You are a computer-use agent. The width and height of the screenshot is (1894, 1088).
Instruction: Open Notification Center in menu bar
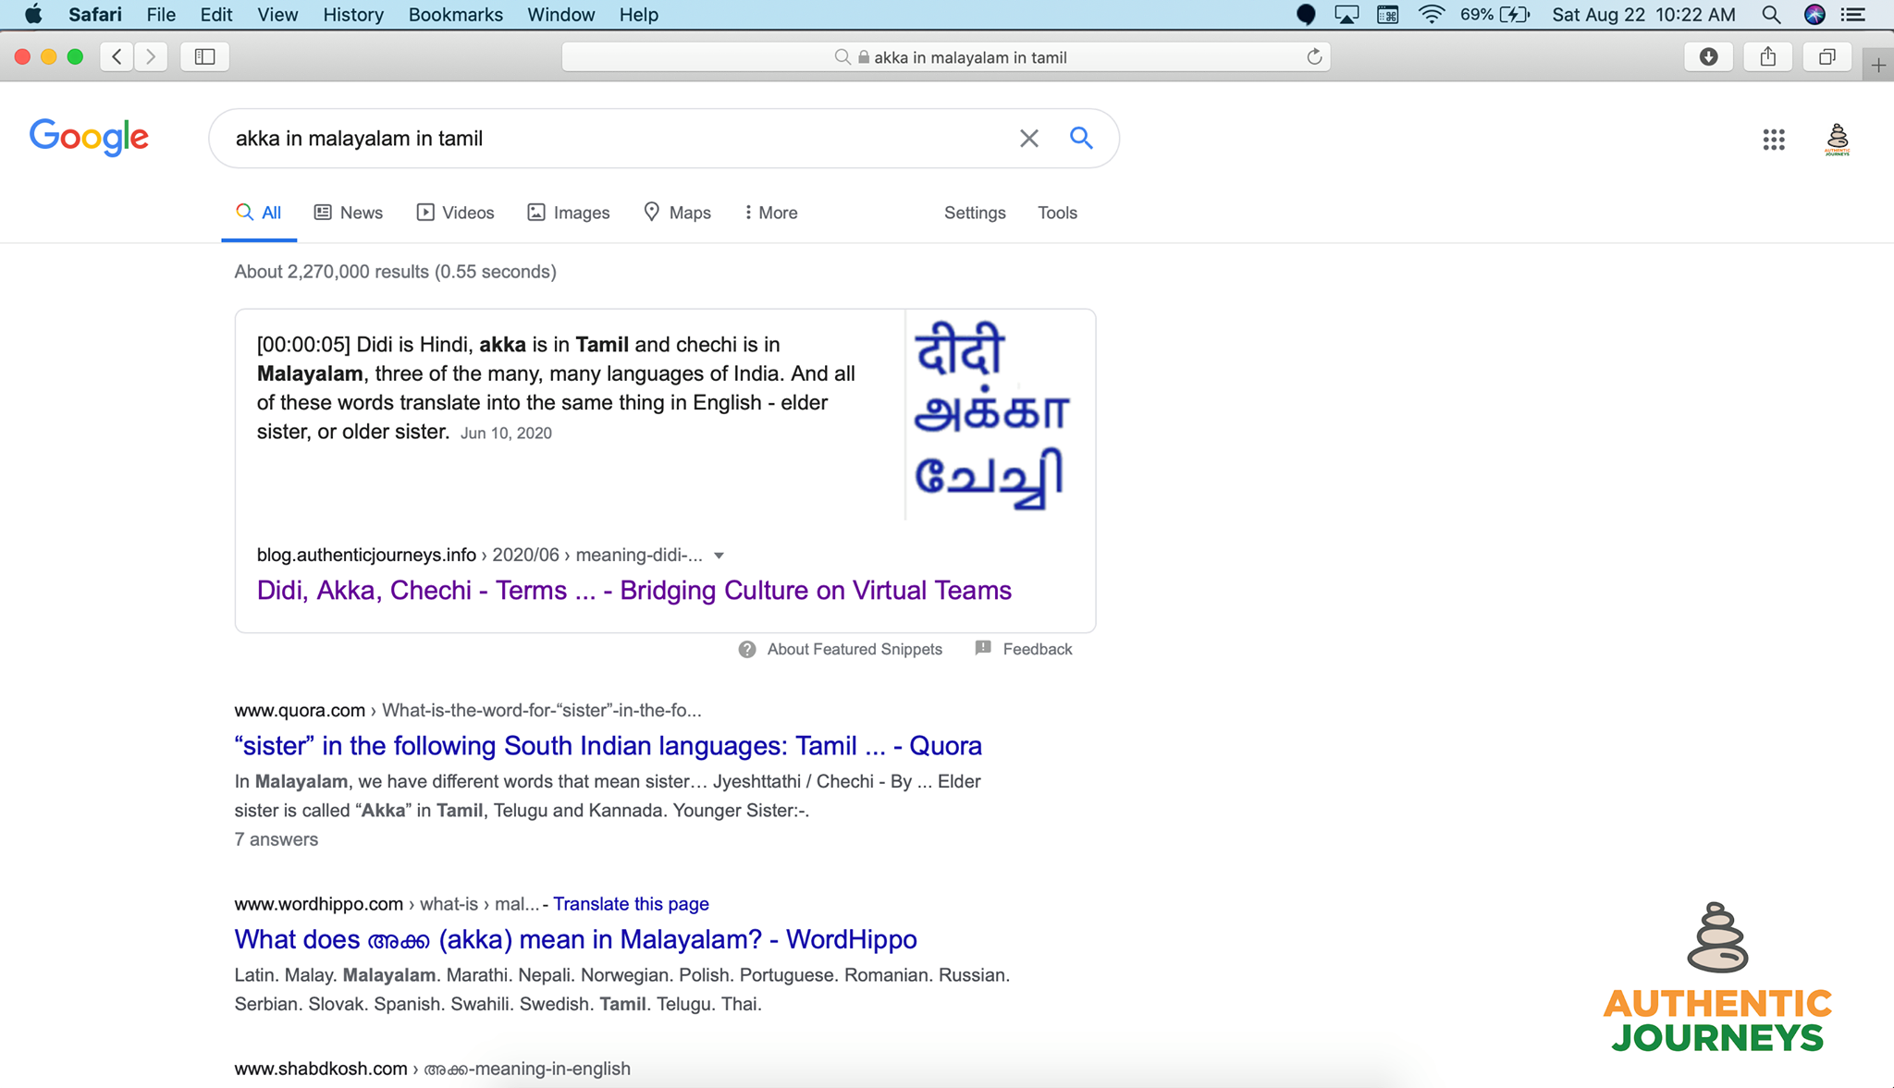click(x=1853, y=15)
